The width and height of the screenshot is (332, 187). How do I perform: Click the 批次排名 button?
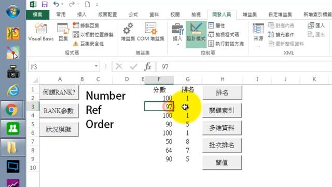(x=222, y=145)
